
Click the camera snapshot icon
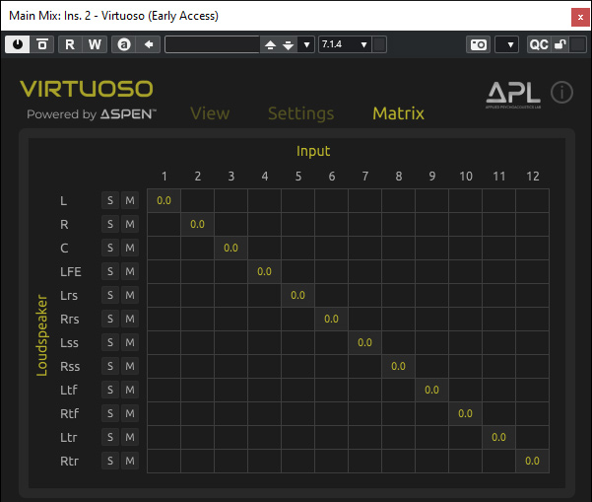(478, 44)
